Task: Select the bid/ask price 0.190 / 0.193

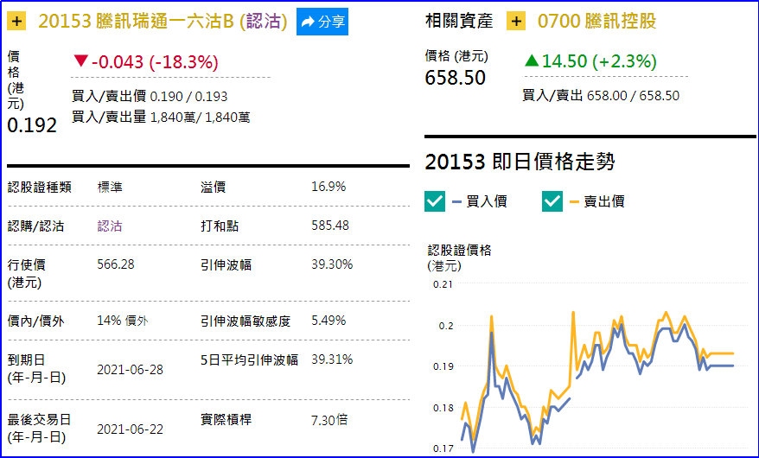Action: [188, 97]
